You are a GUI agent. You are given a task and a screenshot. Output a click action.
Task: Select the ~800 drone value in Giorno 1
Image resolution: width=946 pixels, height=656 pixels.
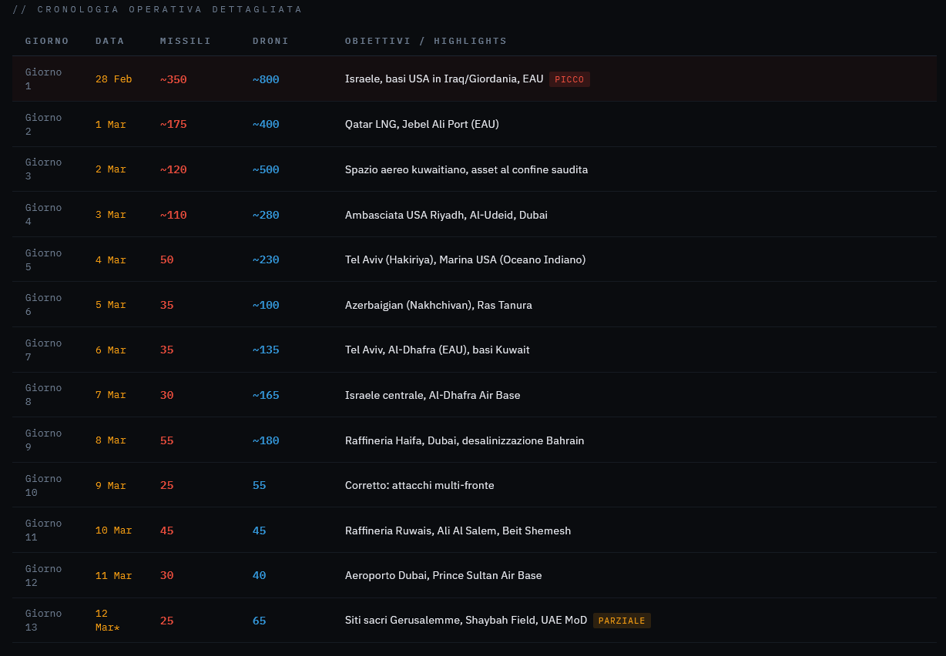pyautogui.click(x=266, y=79)
